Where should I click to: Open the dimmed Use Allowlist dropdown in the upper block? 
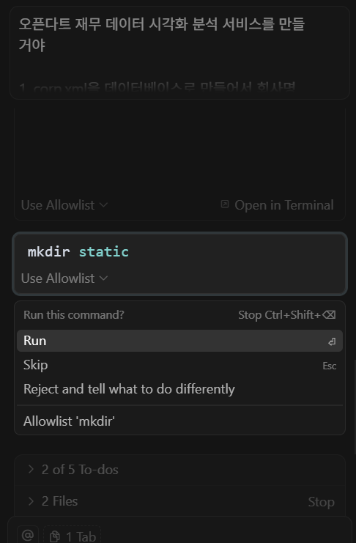coord(64,205)
